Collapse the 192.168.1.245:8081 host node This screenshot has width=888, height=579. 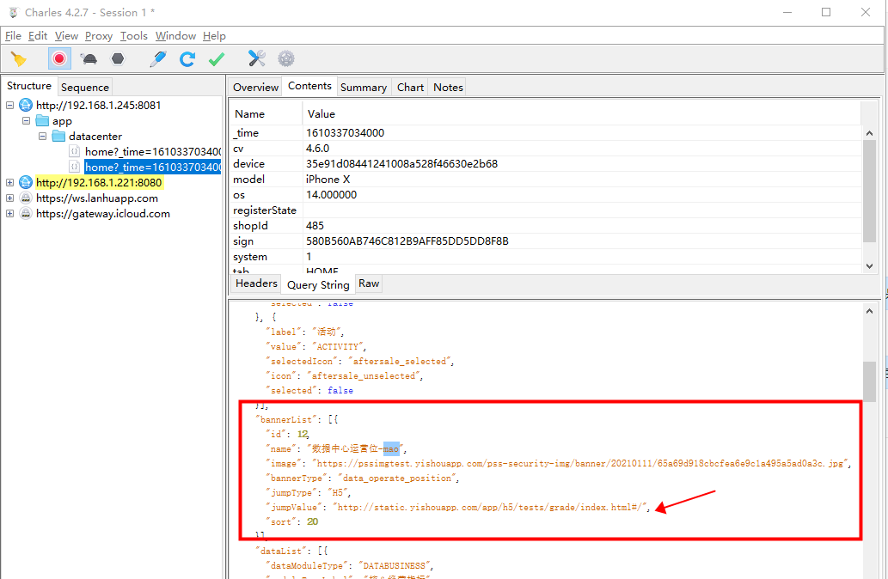[x=9, y=106]
